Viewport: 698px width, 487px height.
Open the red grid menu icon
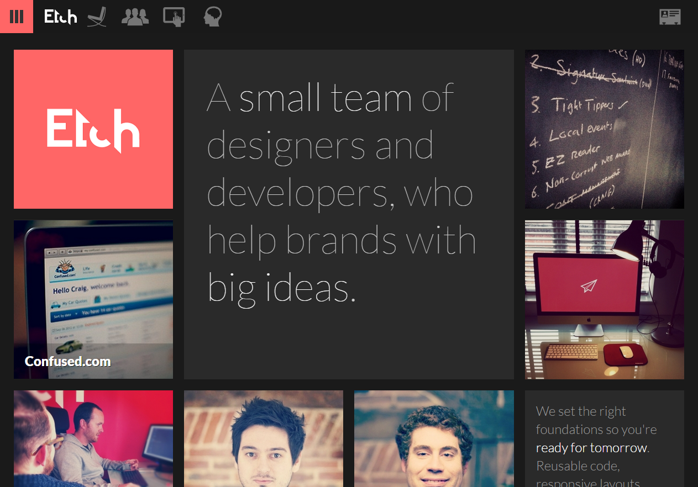(x=17, y=17)
